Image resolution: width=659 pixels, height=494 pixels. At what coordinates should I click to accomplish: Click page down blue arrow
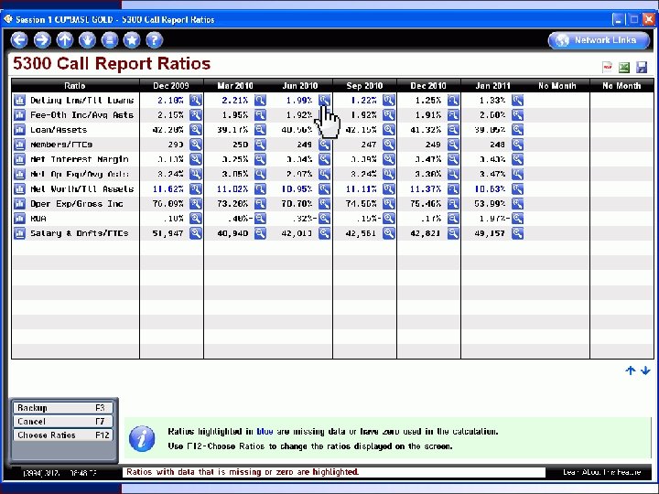(x=645, y=370)
